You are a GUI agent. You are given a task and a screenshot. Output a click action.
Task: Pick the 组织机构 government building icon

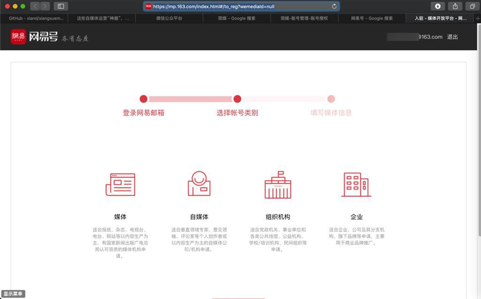[278, 184]
